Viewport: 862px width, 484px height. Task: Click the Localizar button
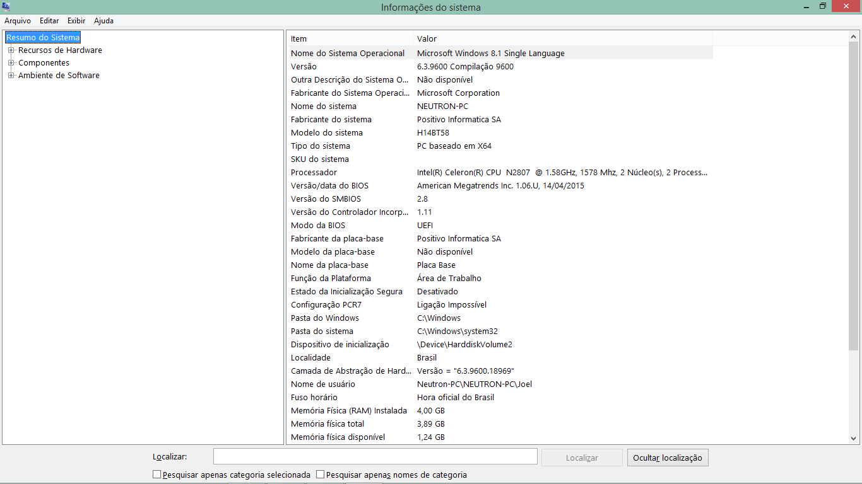[582, 458]
